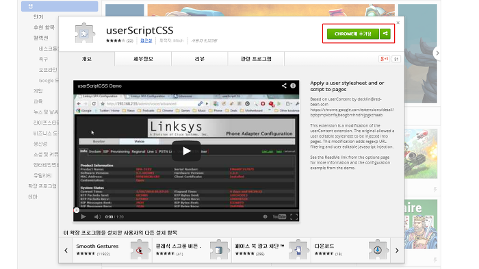Image resolution: width=479 pixels, height=269 pixels.
Task: Select 인기 in the store sidebar
Action: pyautogui.click(x=38, y=17)
